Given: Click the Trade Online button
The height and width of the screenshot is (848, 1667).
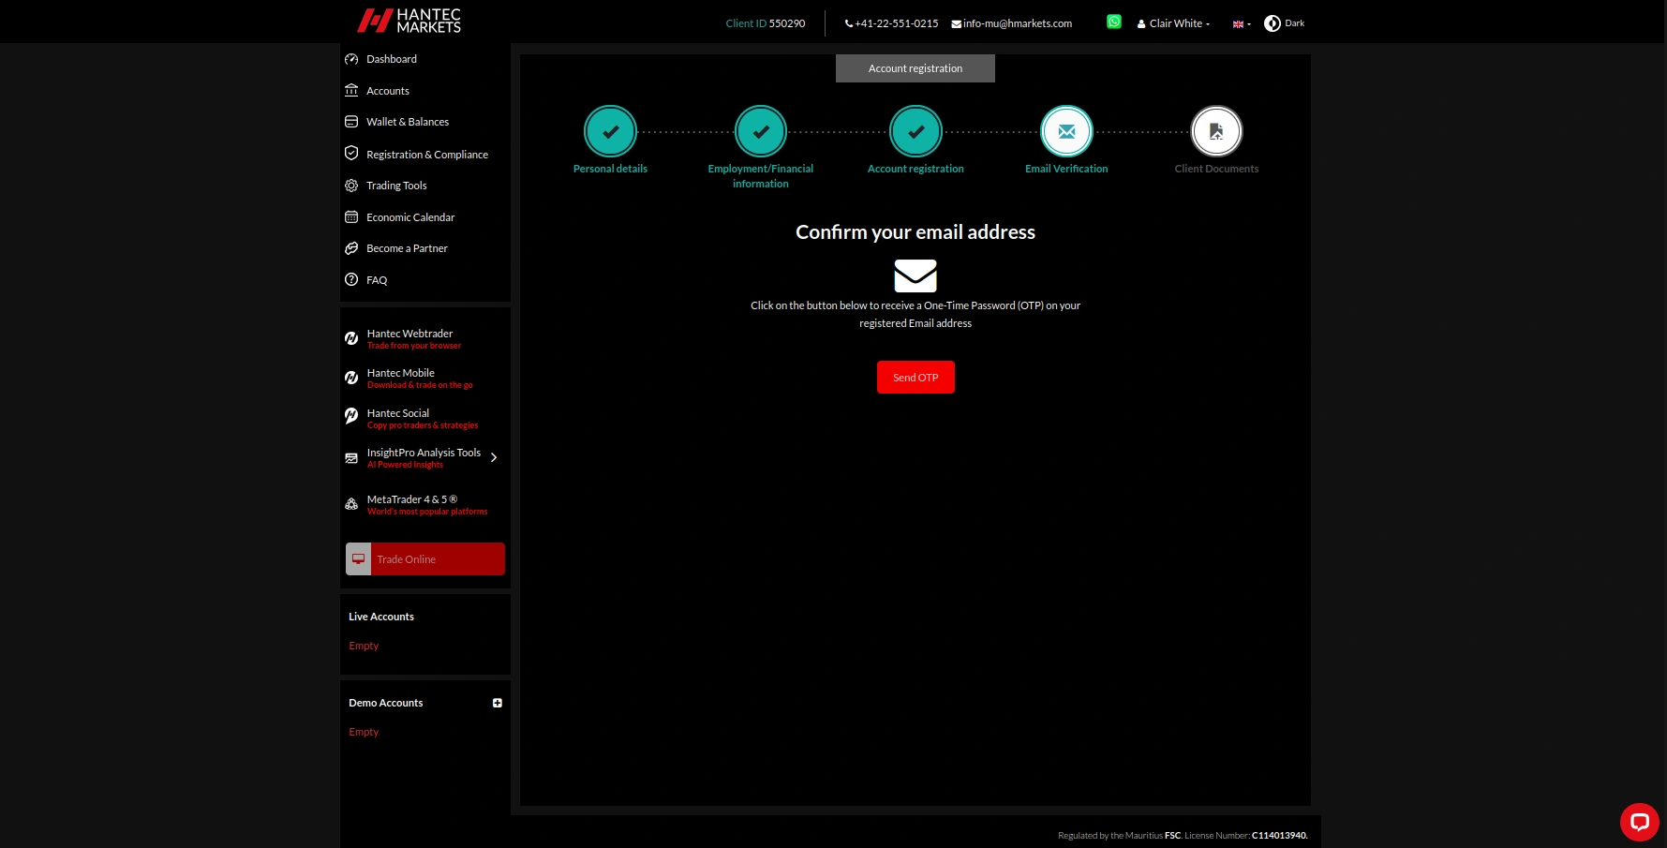Looking at the screenshot, I should tap(425, 559).
